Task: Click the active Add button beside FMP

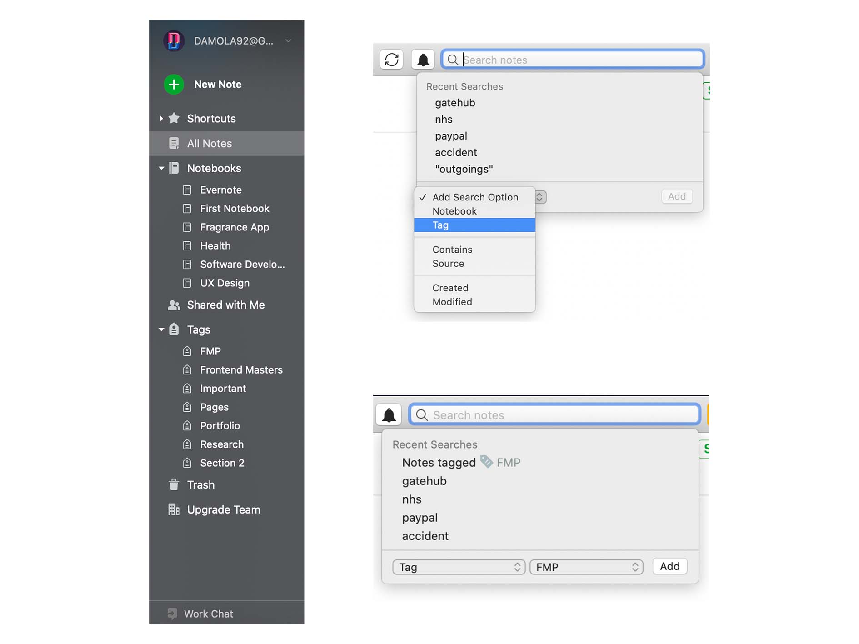Action: [670, 567]
